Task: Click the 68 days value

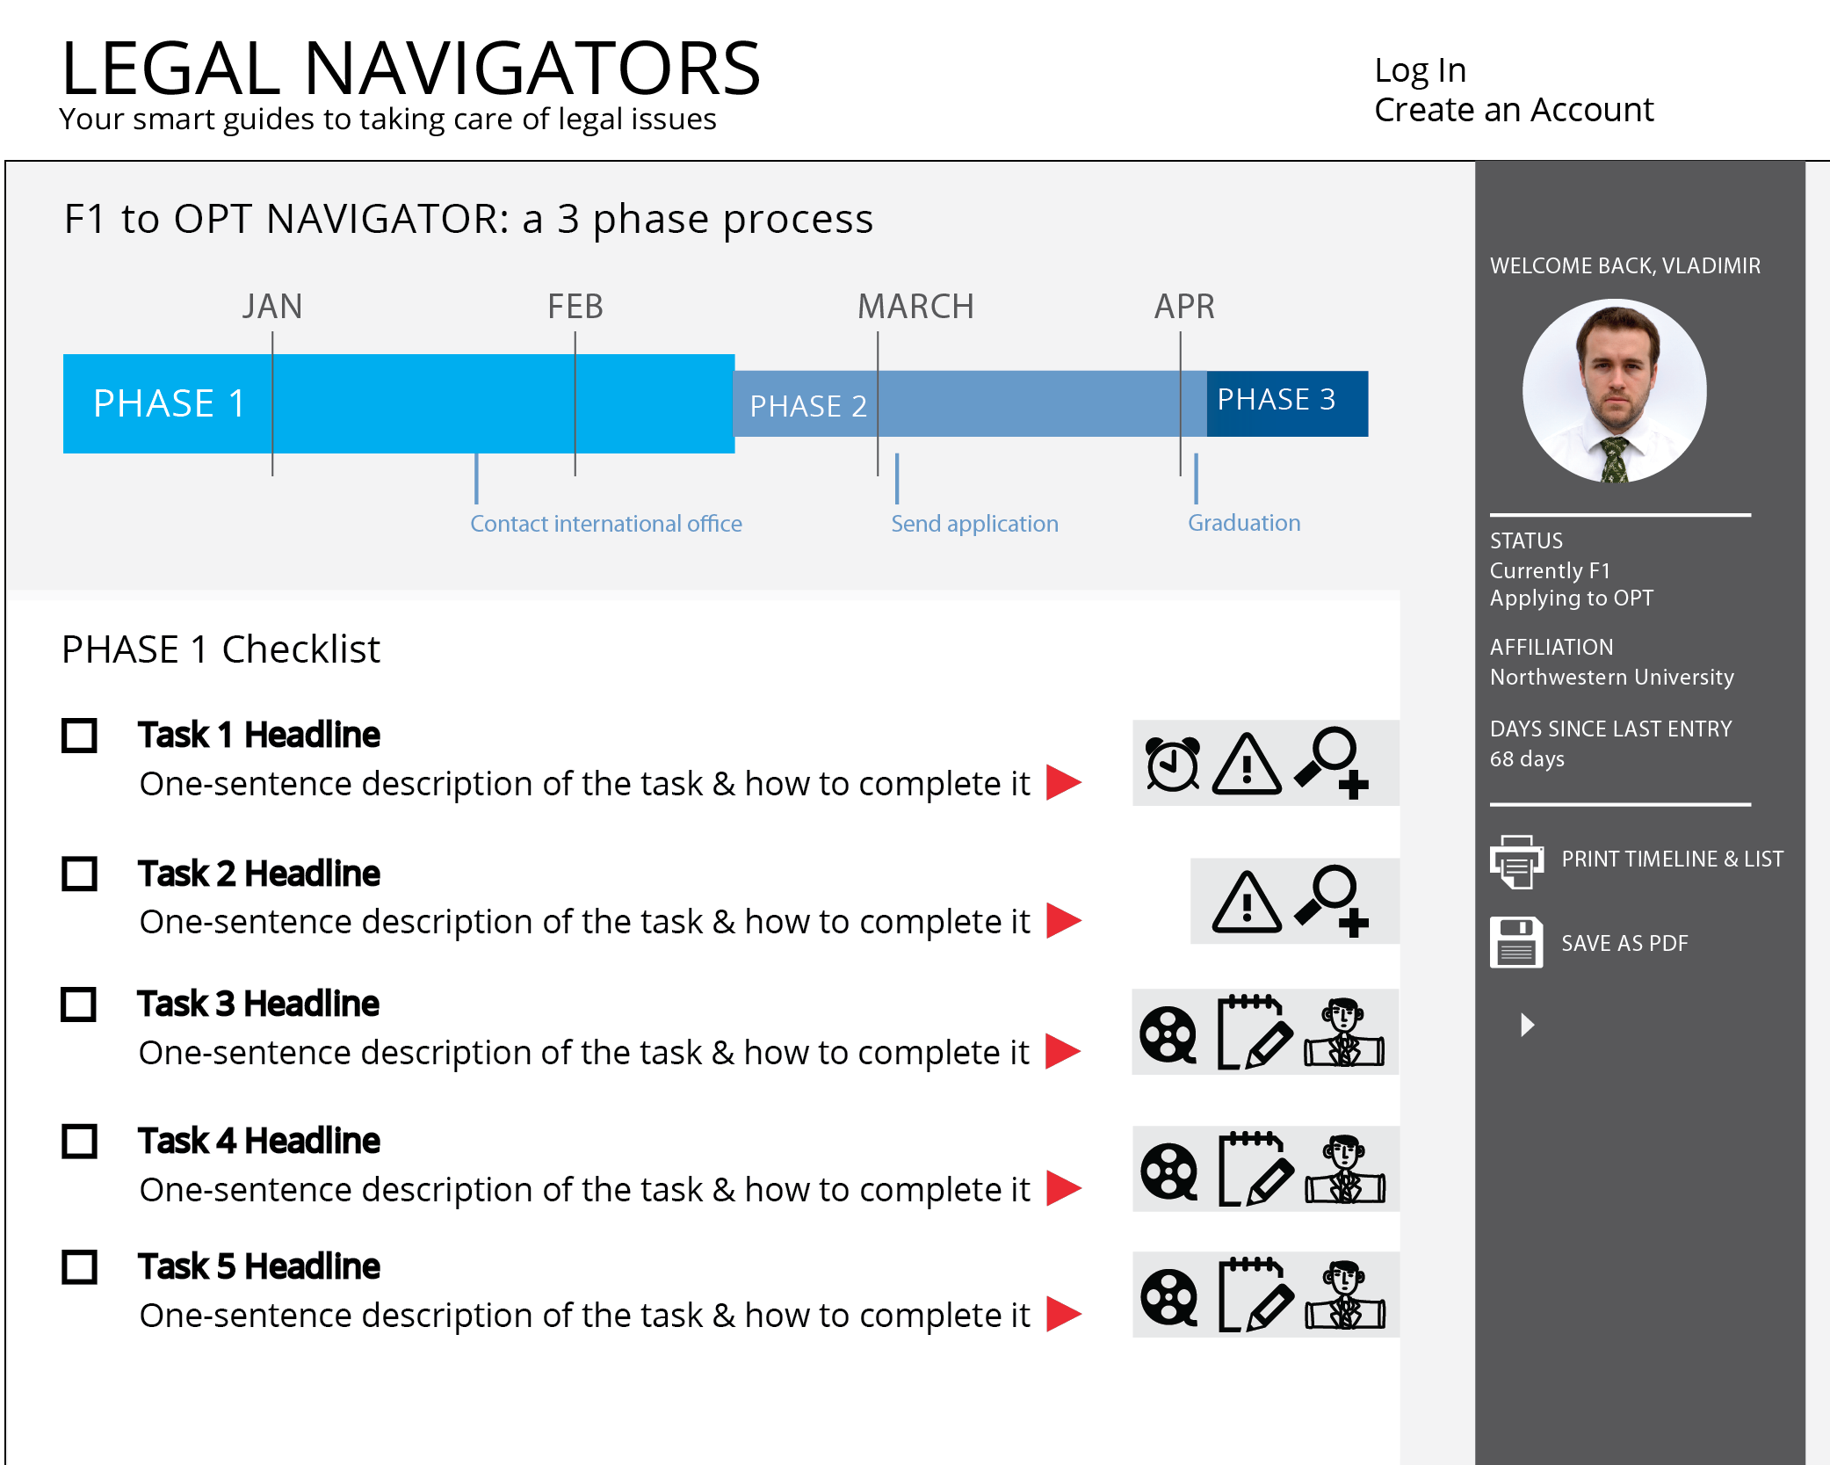Action: coord(1527,758)
